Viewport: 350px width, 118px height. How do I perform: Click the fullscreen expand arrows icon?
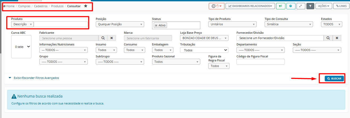point(300,6)
